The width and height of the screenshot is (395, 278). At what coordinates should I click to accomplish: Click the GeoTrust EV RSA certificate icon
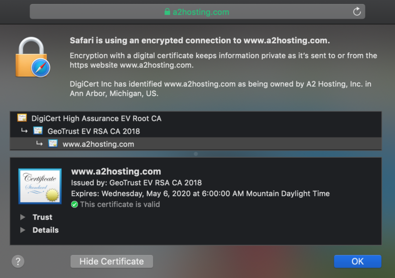tap(38, 131)
